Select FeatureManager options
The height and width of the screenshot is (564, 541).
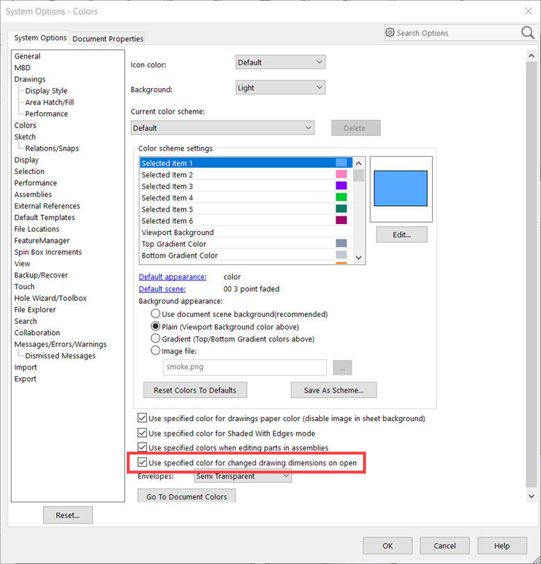tap(42, 240)
